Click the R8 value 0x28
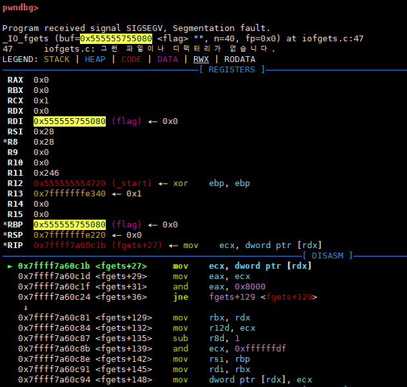Viewport: 407px width, 387px height. pyautogui.click(x=44, y=142)
